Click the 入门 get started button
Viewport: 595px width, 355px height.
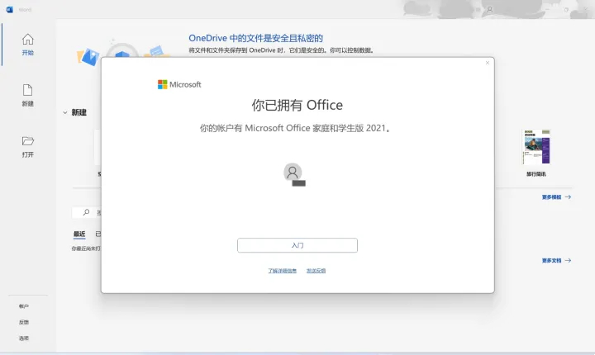[x=297, y=245]
